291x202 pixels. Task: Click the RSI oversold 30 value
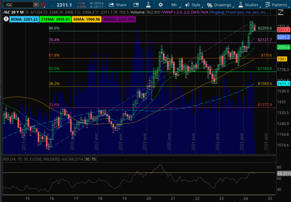pyautogui.click(x=87, y=159)
